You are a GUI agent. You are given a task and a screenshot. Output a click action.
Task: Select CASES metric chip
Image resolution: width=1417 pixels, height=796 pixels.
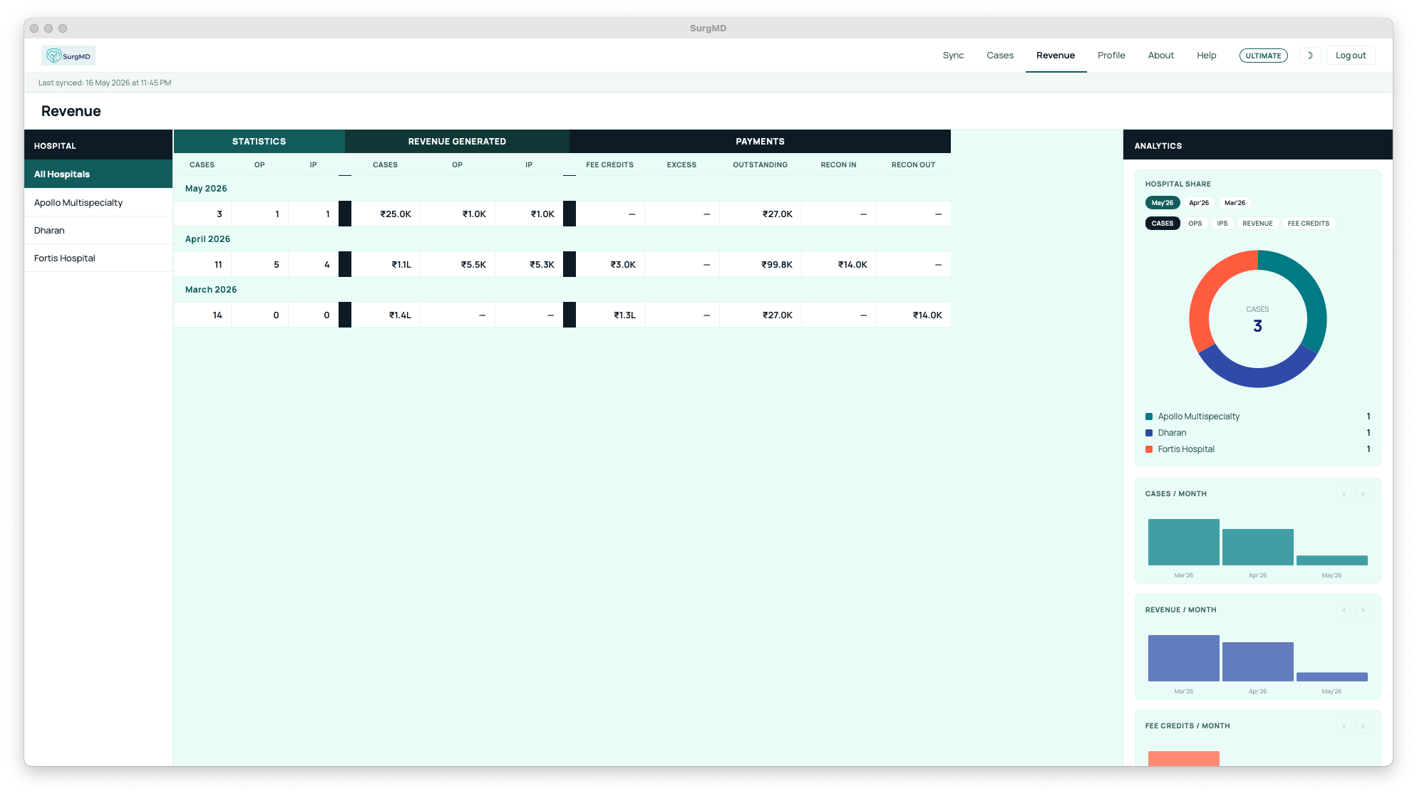point(1163,224)
